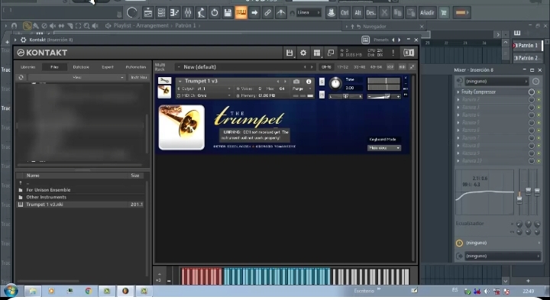Open the Kontakt workspace layout panel icon
550x300 pixels.
pos(317,53)
